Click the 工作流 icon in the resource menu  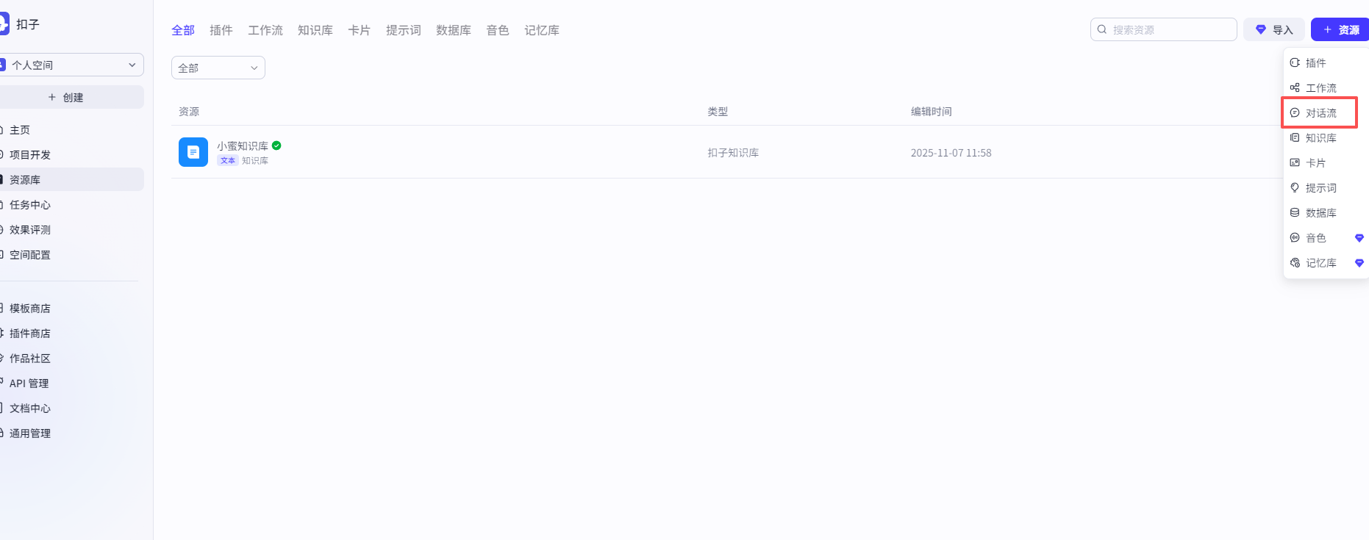pos(1295,87)
